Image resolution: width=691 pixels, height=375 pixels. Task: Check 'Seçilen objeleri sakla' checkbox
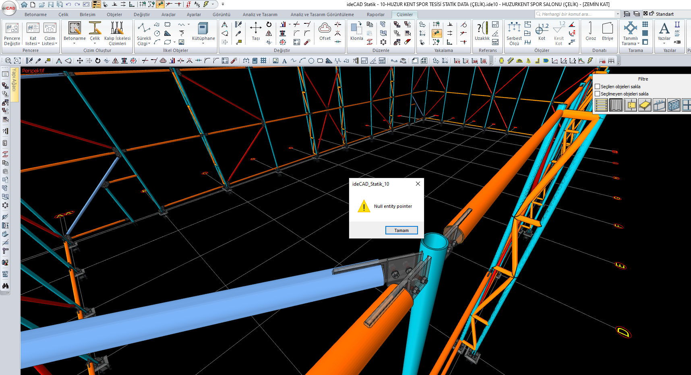[598, 87]
